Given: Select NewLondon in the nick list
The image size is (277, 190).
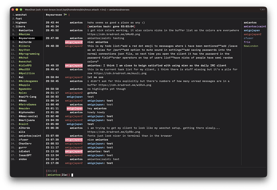Looking at the screenshot, I should (251, 46).
